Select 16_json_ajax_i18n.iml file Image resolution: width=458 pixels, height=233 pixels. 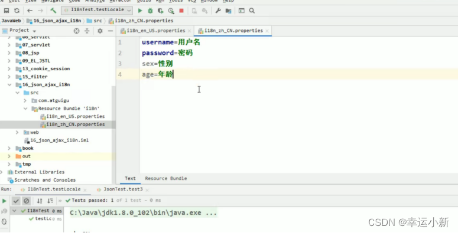click(x=56, y=140)
